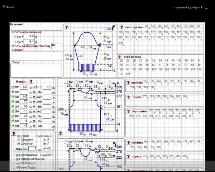Click help icon above the neckline options panel

(x=13, y=133)
